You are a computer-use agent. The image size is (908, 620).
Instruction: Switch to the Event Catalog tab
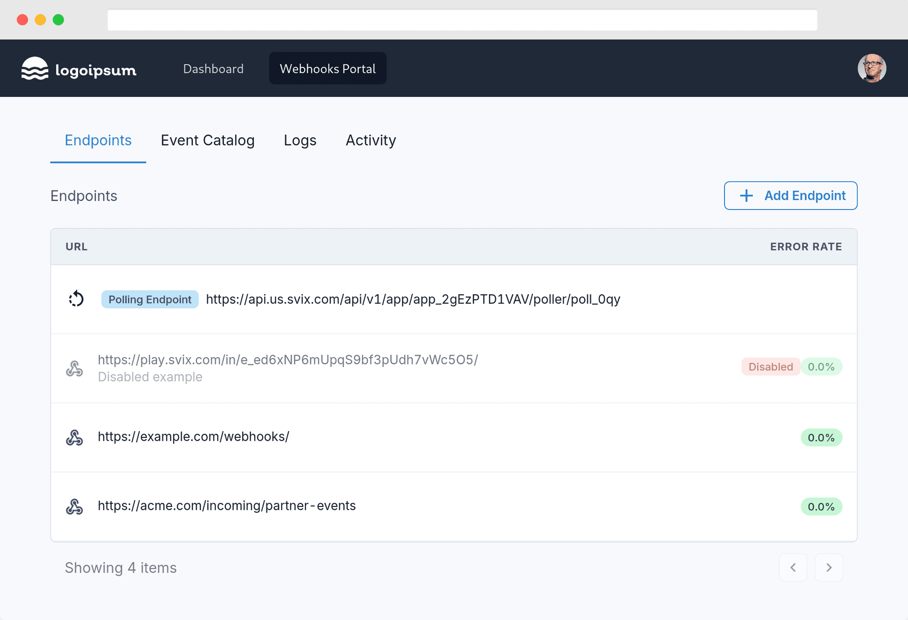coord(208,140)
